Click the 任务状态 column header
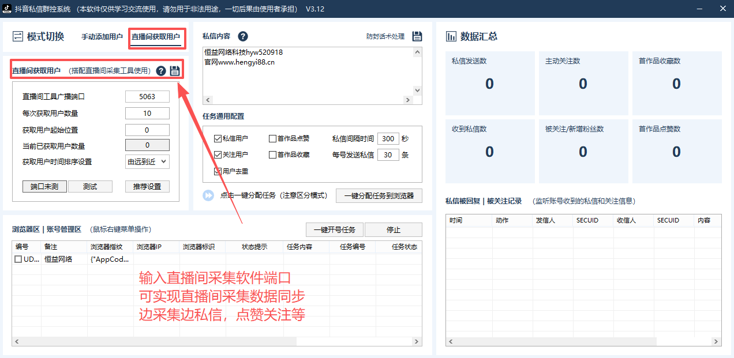The height and width of the screenshot is (358, 734). pyautogui.click(x=399, y=247)
